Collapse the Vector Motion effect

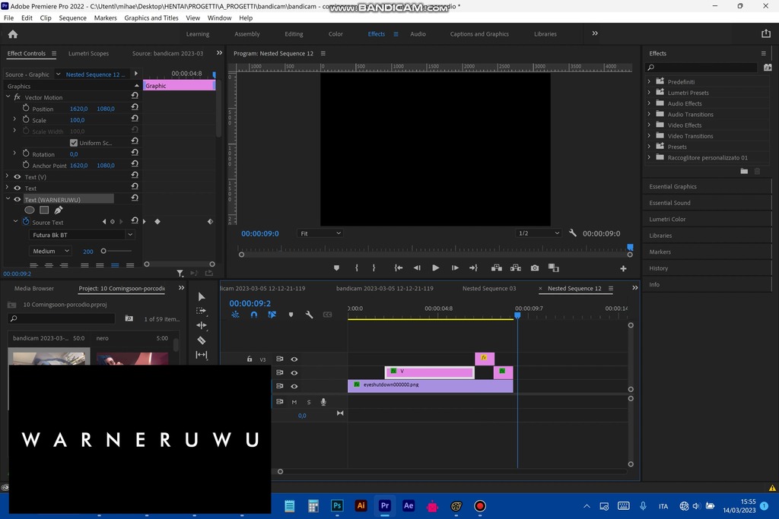8,97
